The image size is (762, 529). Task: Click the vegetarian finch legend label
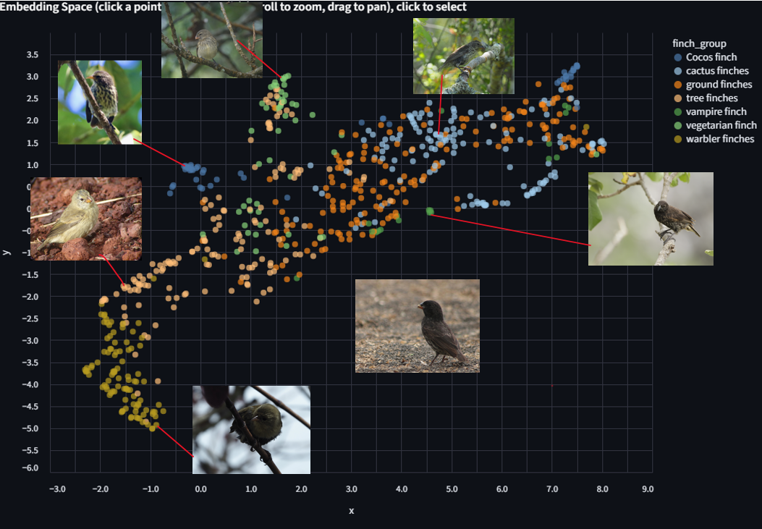click(x=721, y=125)
